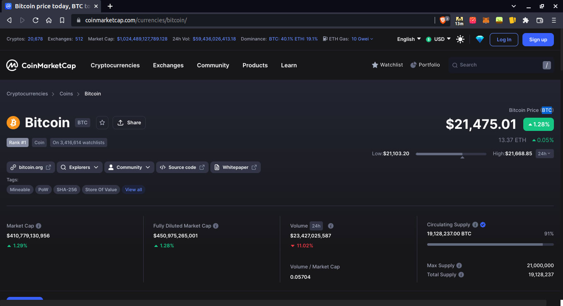The height and width of the screenshot is (306, 563).
Task: Share the Bitcoin page
Action: click(x=129, y=123)
